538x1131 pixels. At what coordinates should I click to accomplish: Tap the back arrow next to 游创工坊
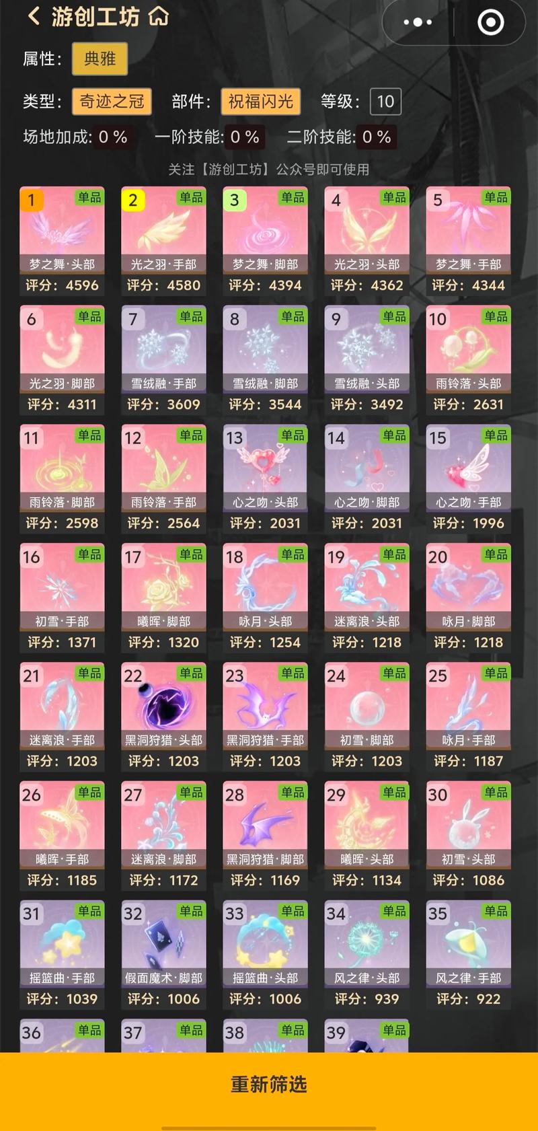point(34,16)
